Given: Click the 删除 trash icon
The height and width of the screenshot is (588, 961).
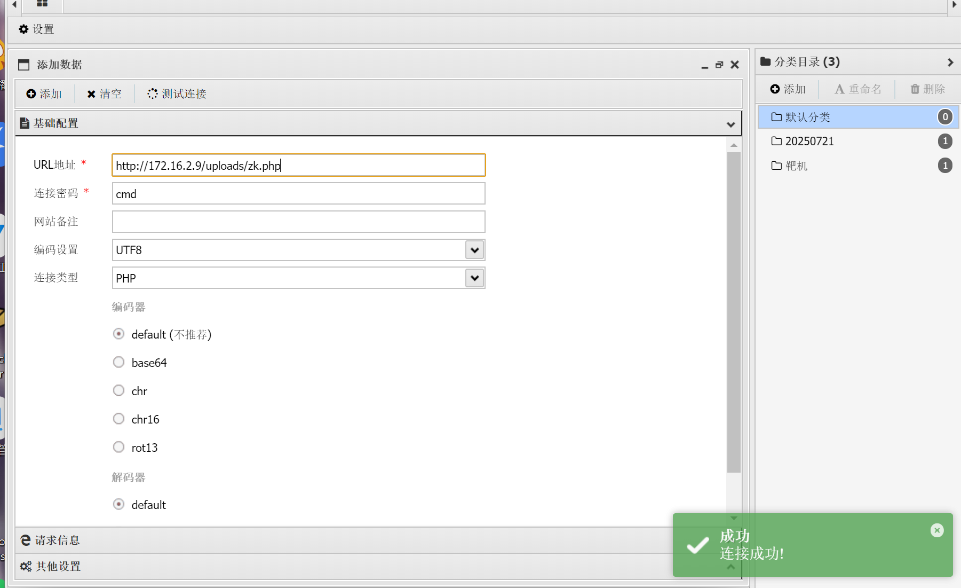Looking at the screenshot, I should click(x=915, y=89).
